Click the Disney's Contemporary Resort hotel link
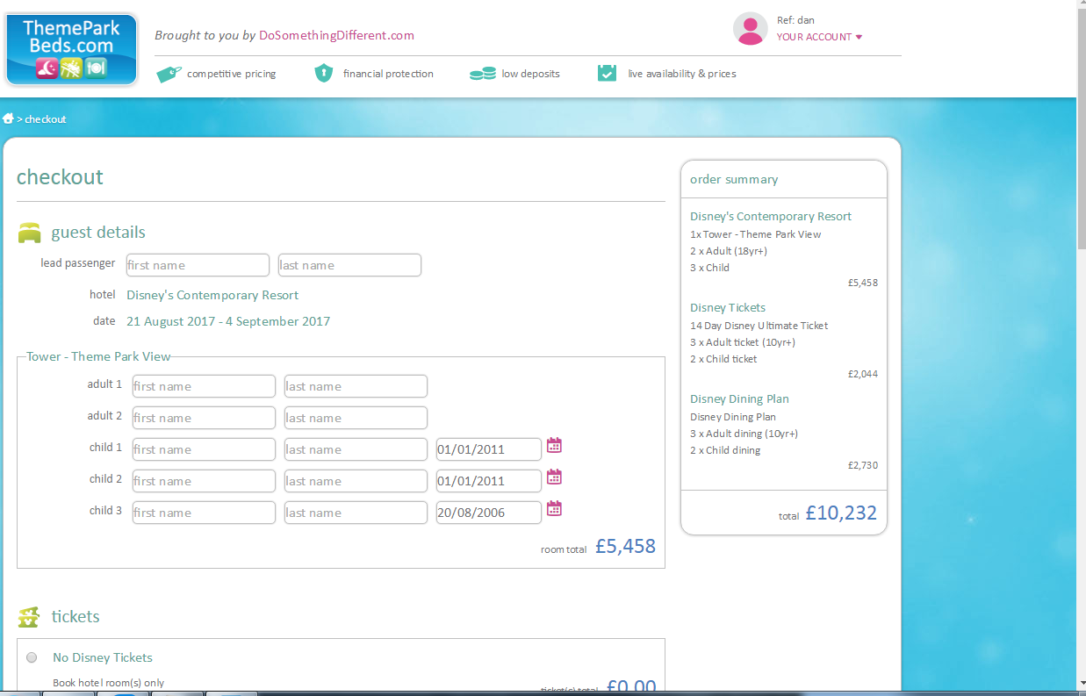The width and height of the screenshot is (1086, 696). (212, 295)
